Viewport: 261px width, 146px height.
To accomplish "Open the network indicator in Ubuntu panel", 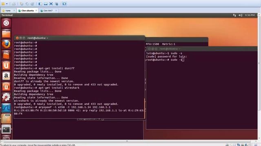I will pos(234,15).
